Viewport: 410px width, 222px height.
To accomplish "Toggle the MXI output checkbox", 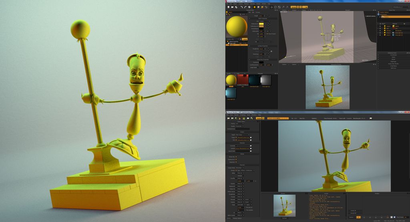I will [x=236, y=140].
